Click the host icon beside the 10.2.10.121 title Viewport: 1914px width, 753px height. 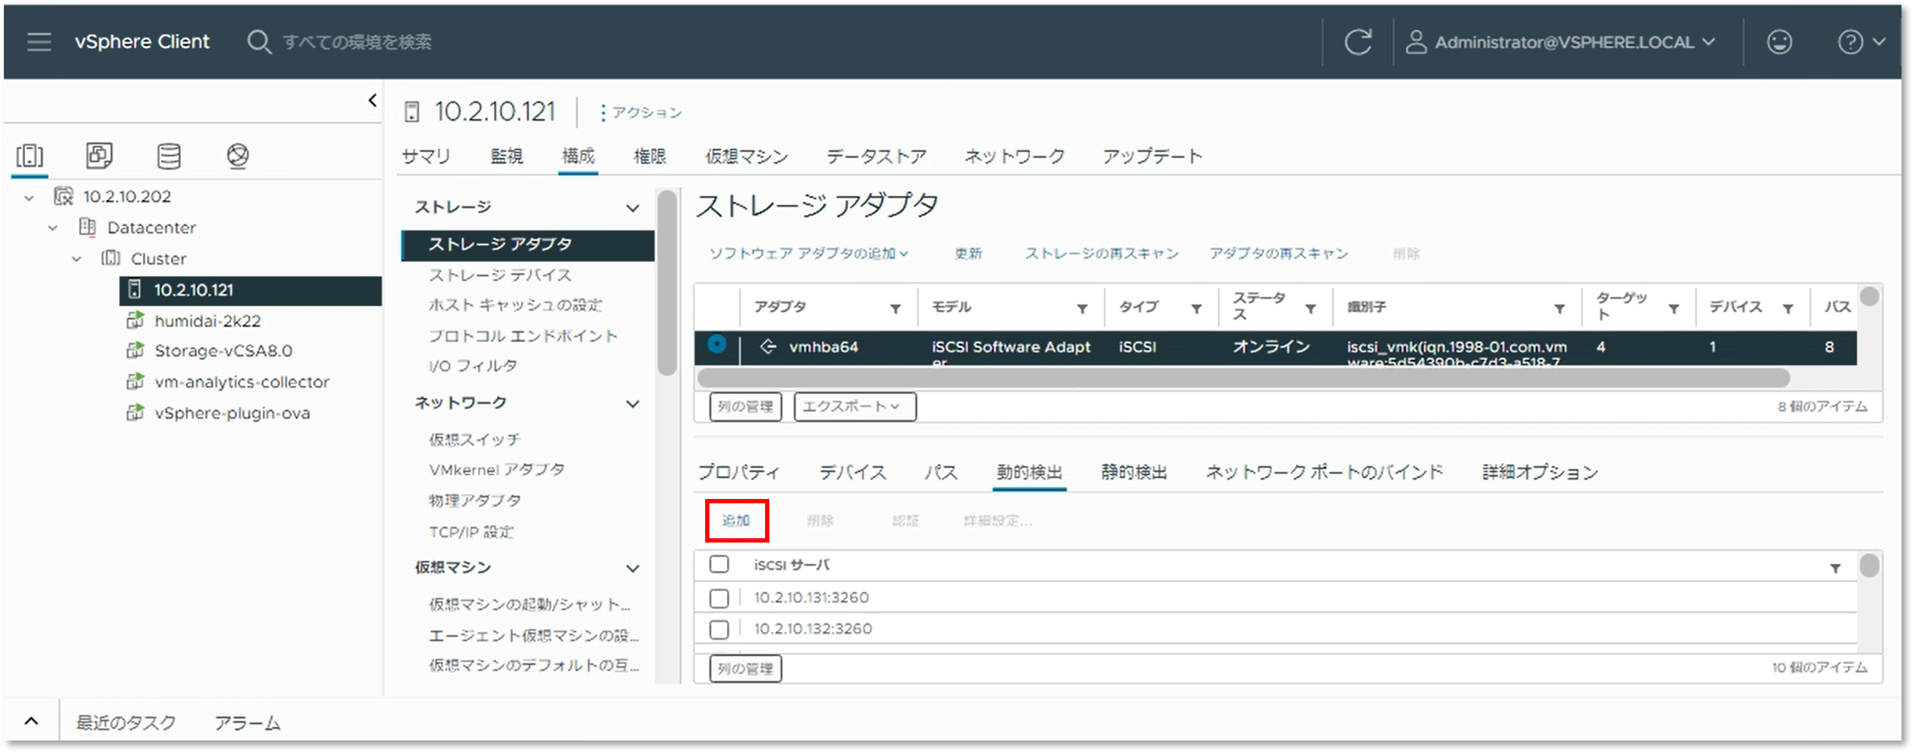[x=411, y=112]
